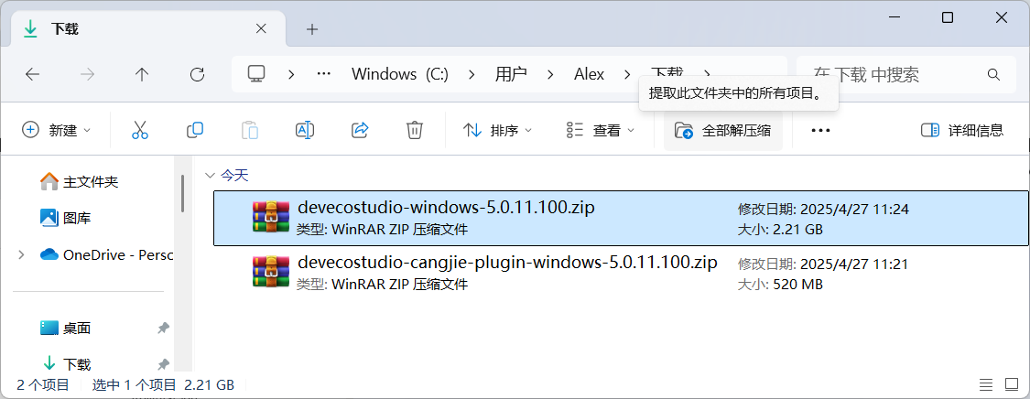Click the Copy icon in toolbar
1030x399 pixels.
click(x=195, y=130)
